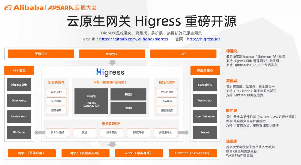
Task: Select the Nacos block
Action: click(x=205, y=132)
